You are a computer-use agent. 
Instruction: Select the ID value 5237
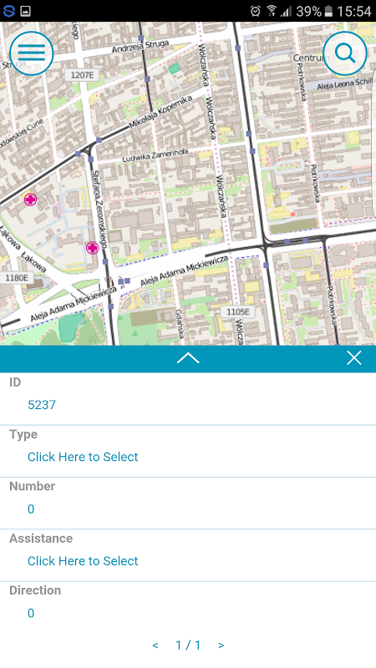(42, 405)
